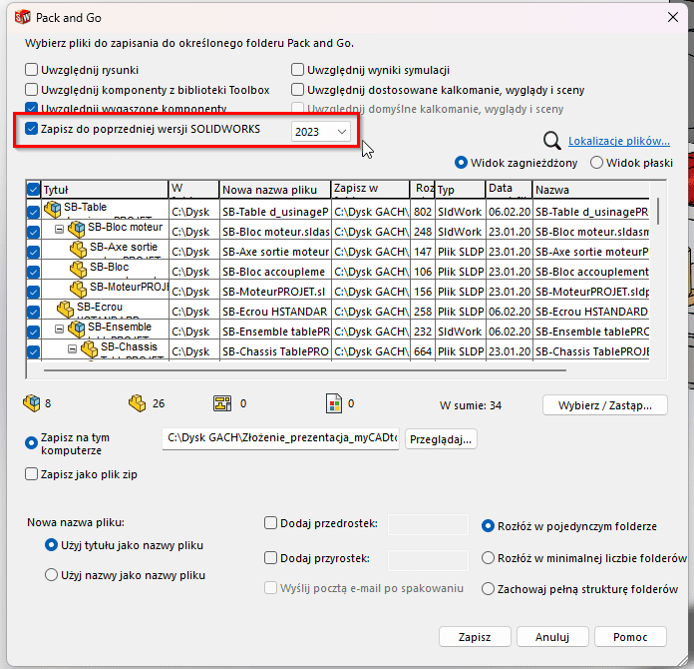This screenshot has height=669, width=694.
Task: Open the SOLIDWORKS version dropdown showing 2023
Action: 320,132
